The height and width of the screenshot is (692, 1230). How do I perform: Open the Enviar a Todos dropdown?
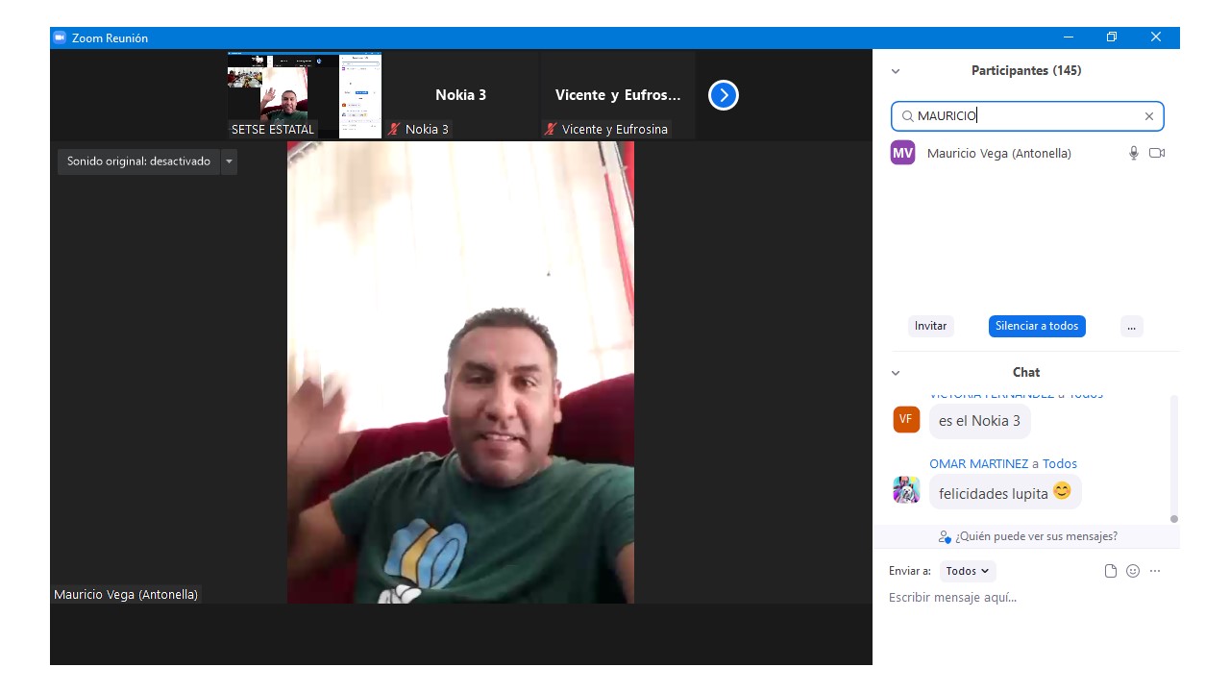coord(968,571)
